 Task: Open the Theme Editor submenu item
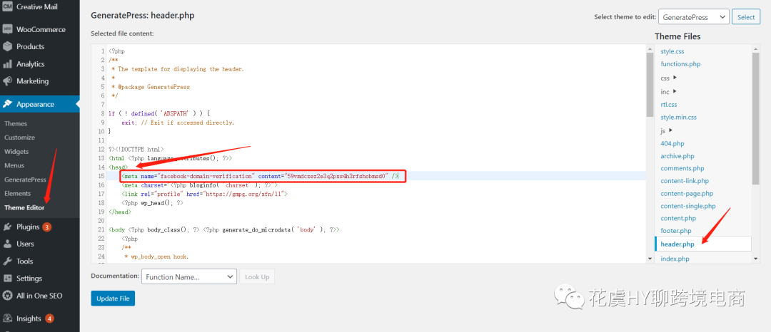click(x=24, y=207)
